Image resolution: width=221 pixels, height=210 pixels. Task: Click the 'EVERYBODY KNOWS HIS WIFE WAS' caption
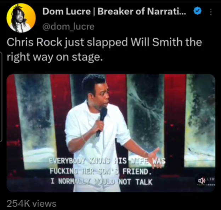(107, 161)
